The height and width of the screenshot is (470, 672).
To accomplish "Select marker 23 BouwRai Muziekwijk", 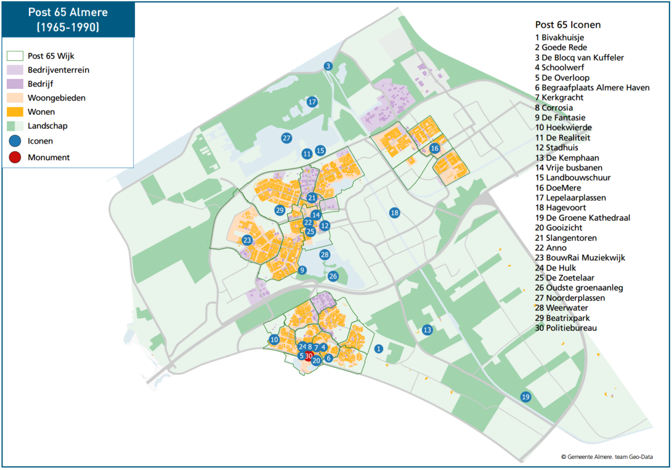I will [248, 240].
